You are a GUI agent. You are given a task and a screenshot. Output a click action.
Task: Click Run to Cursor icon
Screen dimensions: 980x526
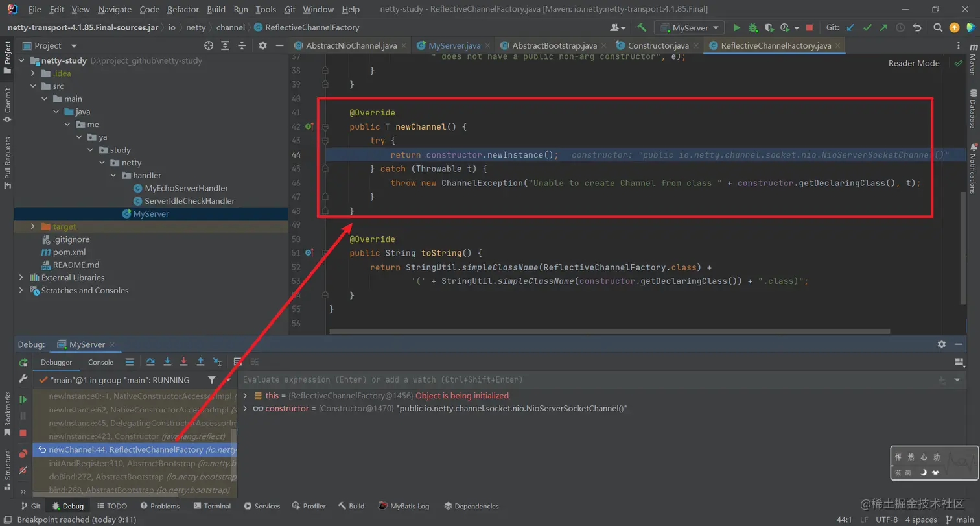(218, 362)
